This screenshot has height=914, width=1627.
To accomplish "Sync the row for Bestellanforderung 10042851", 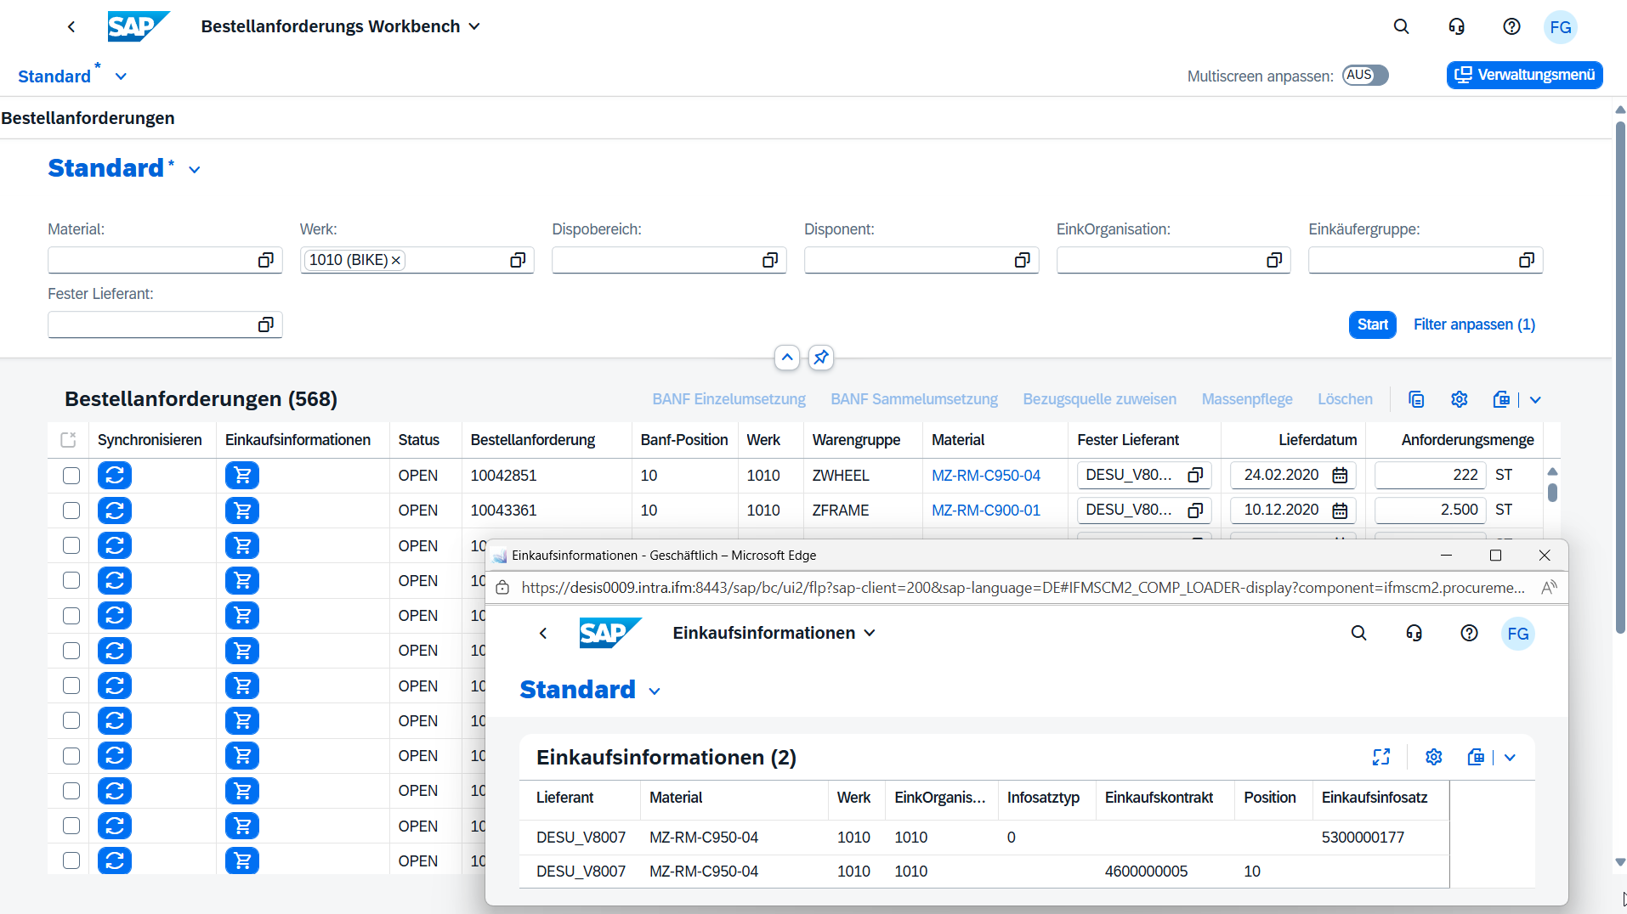I will [115, 475].
